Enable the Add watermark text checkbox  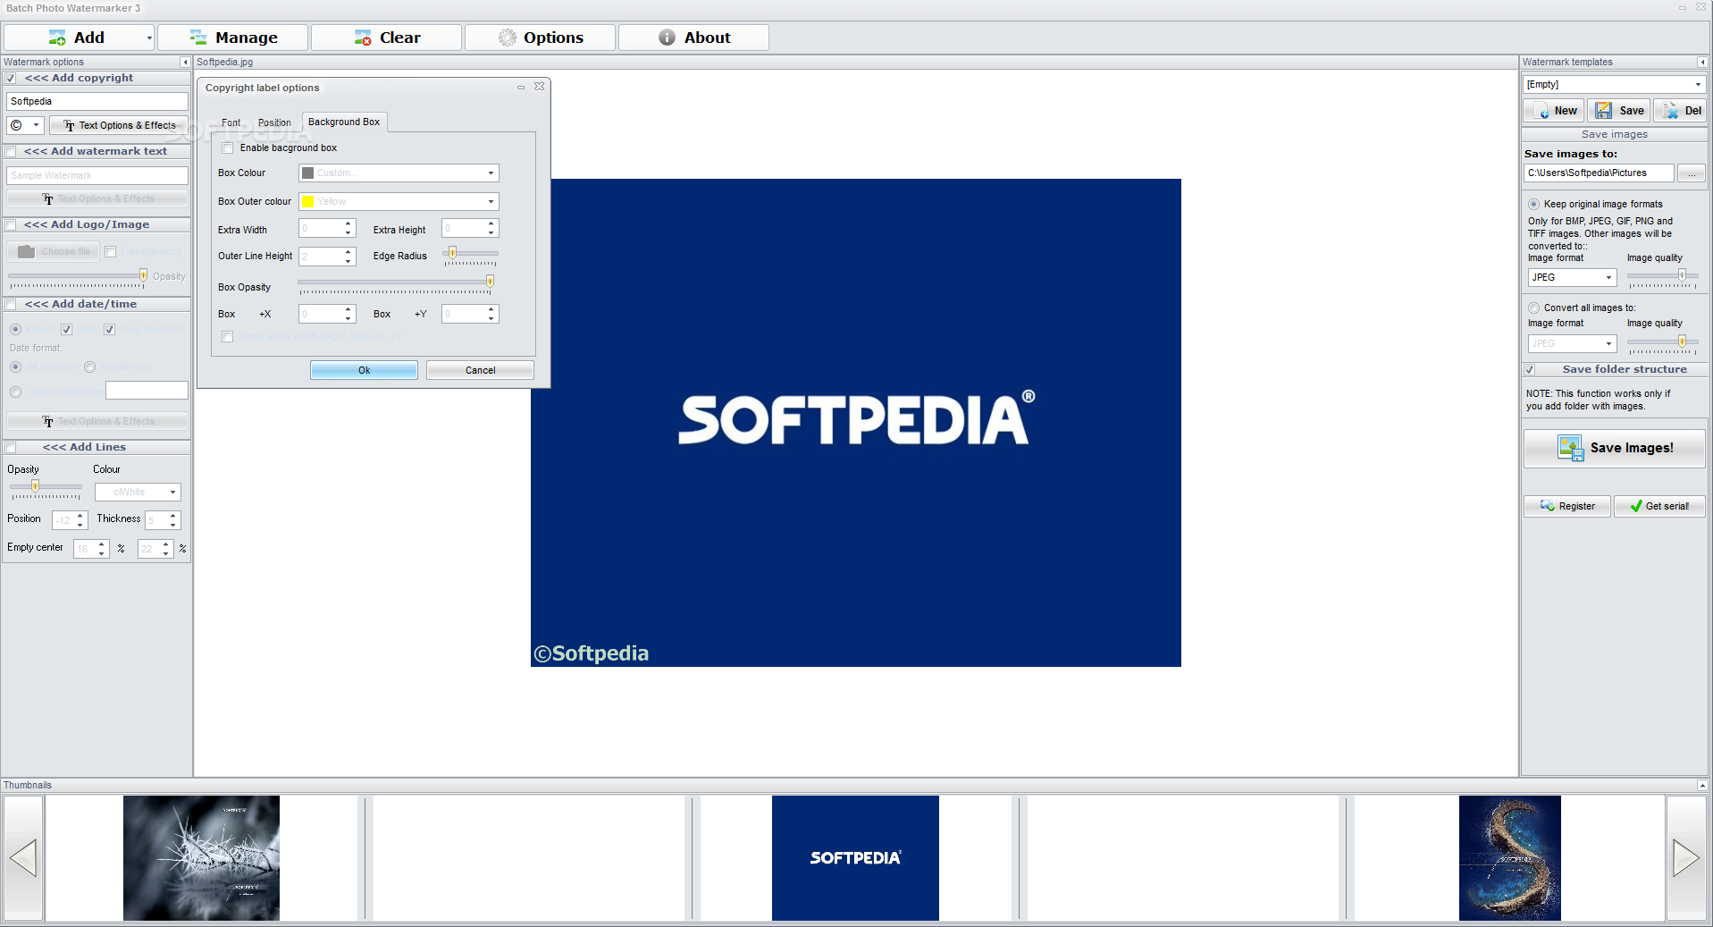11,152
